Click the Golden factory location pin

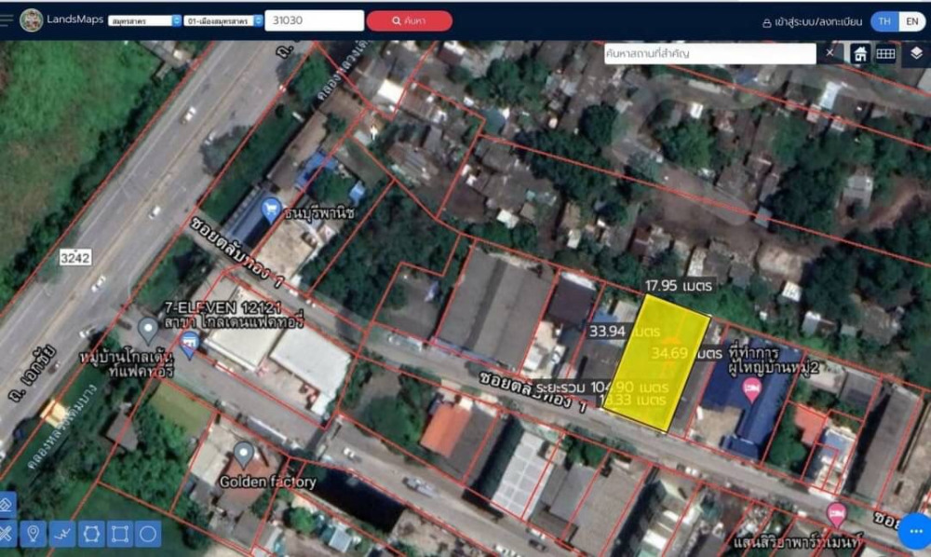tap(243, 455)
